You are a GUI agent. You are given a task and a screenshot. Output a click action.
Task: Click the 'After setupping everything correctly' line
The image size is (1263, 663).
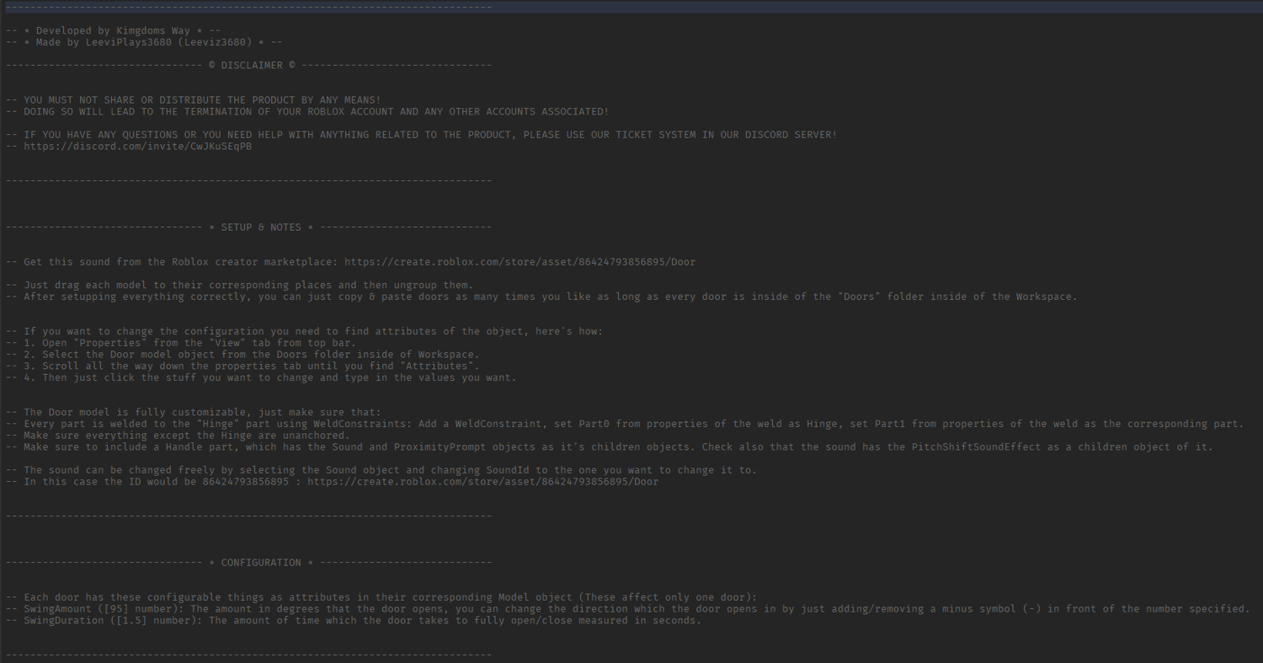click(541, 297)
